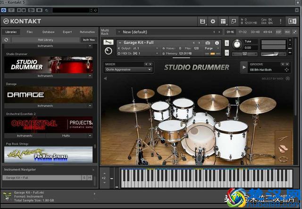302x209 pixels.
Task: Toggle the instrument Mute button
Action: tap(227, 53)
